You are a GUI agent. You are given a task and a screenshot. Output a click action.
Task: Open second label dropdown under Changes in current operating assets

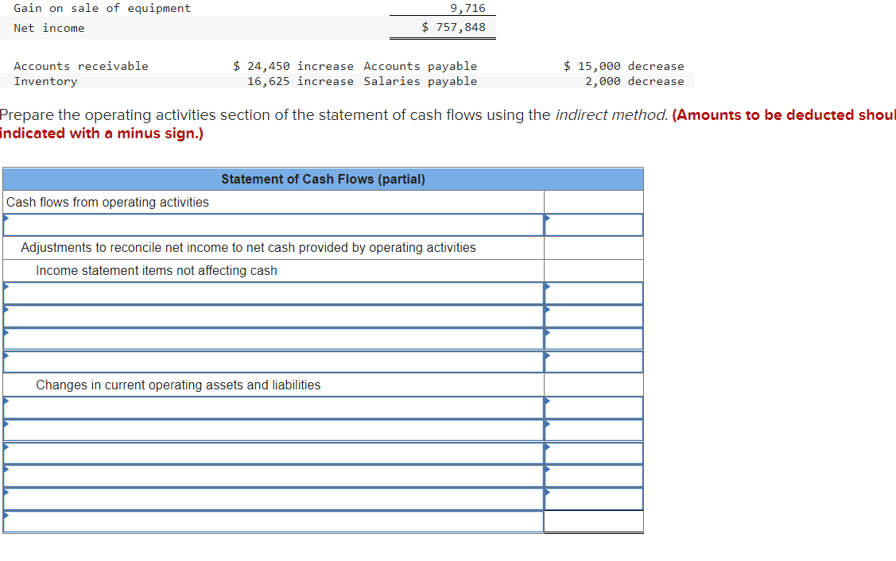pos(273,430)
